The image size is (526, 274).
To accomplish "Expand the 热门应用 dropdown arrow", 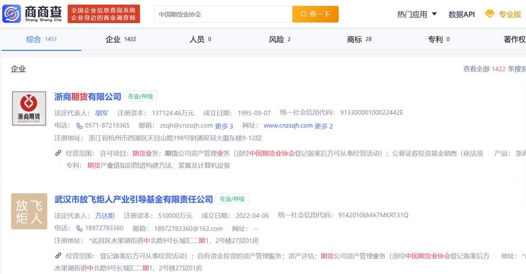I will pyautogui.click(x=434, y=14).
